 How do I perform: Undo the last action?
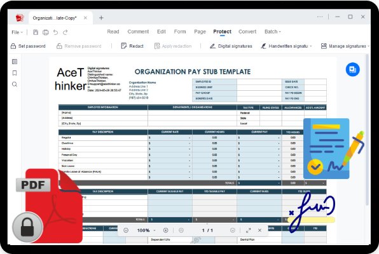[x=55, y=32]
